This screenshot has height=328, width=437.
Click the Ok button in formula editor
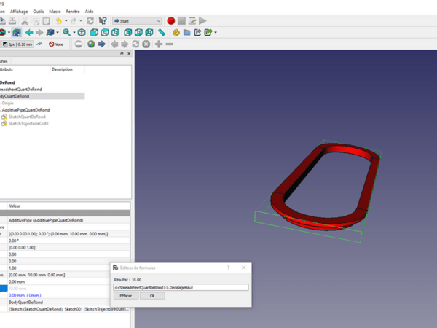[x=151, y=296]
